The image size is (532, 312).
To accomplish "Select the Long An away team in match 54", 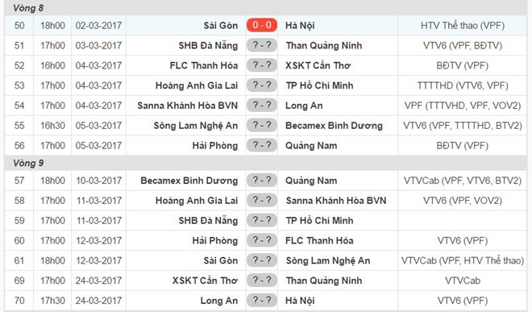I will pos(304,106).
